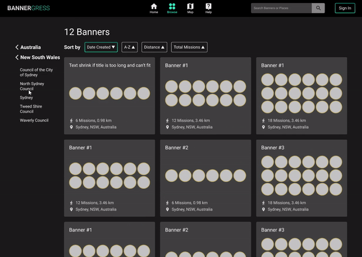Click the New South Wales back arrow
The width and height of the screenshot is (362, 257).
click(x=17, y=58)
